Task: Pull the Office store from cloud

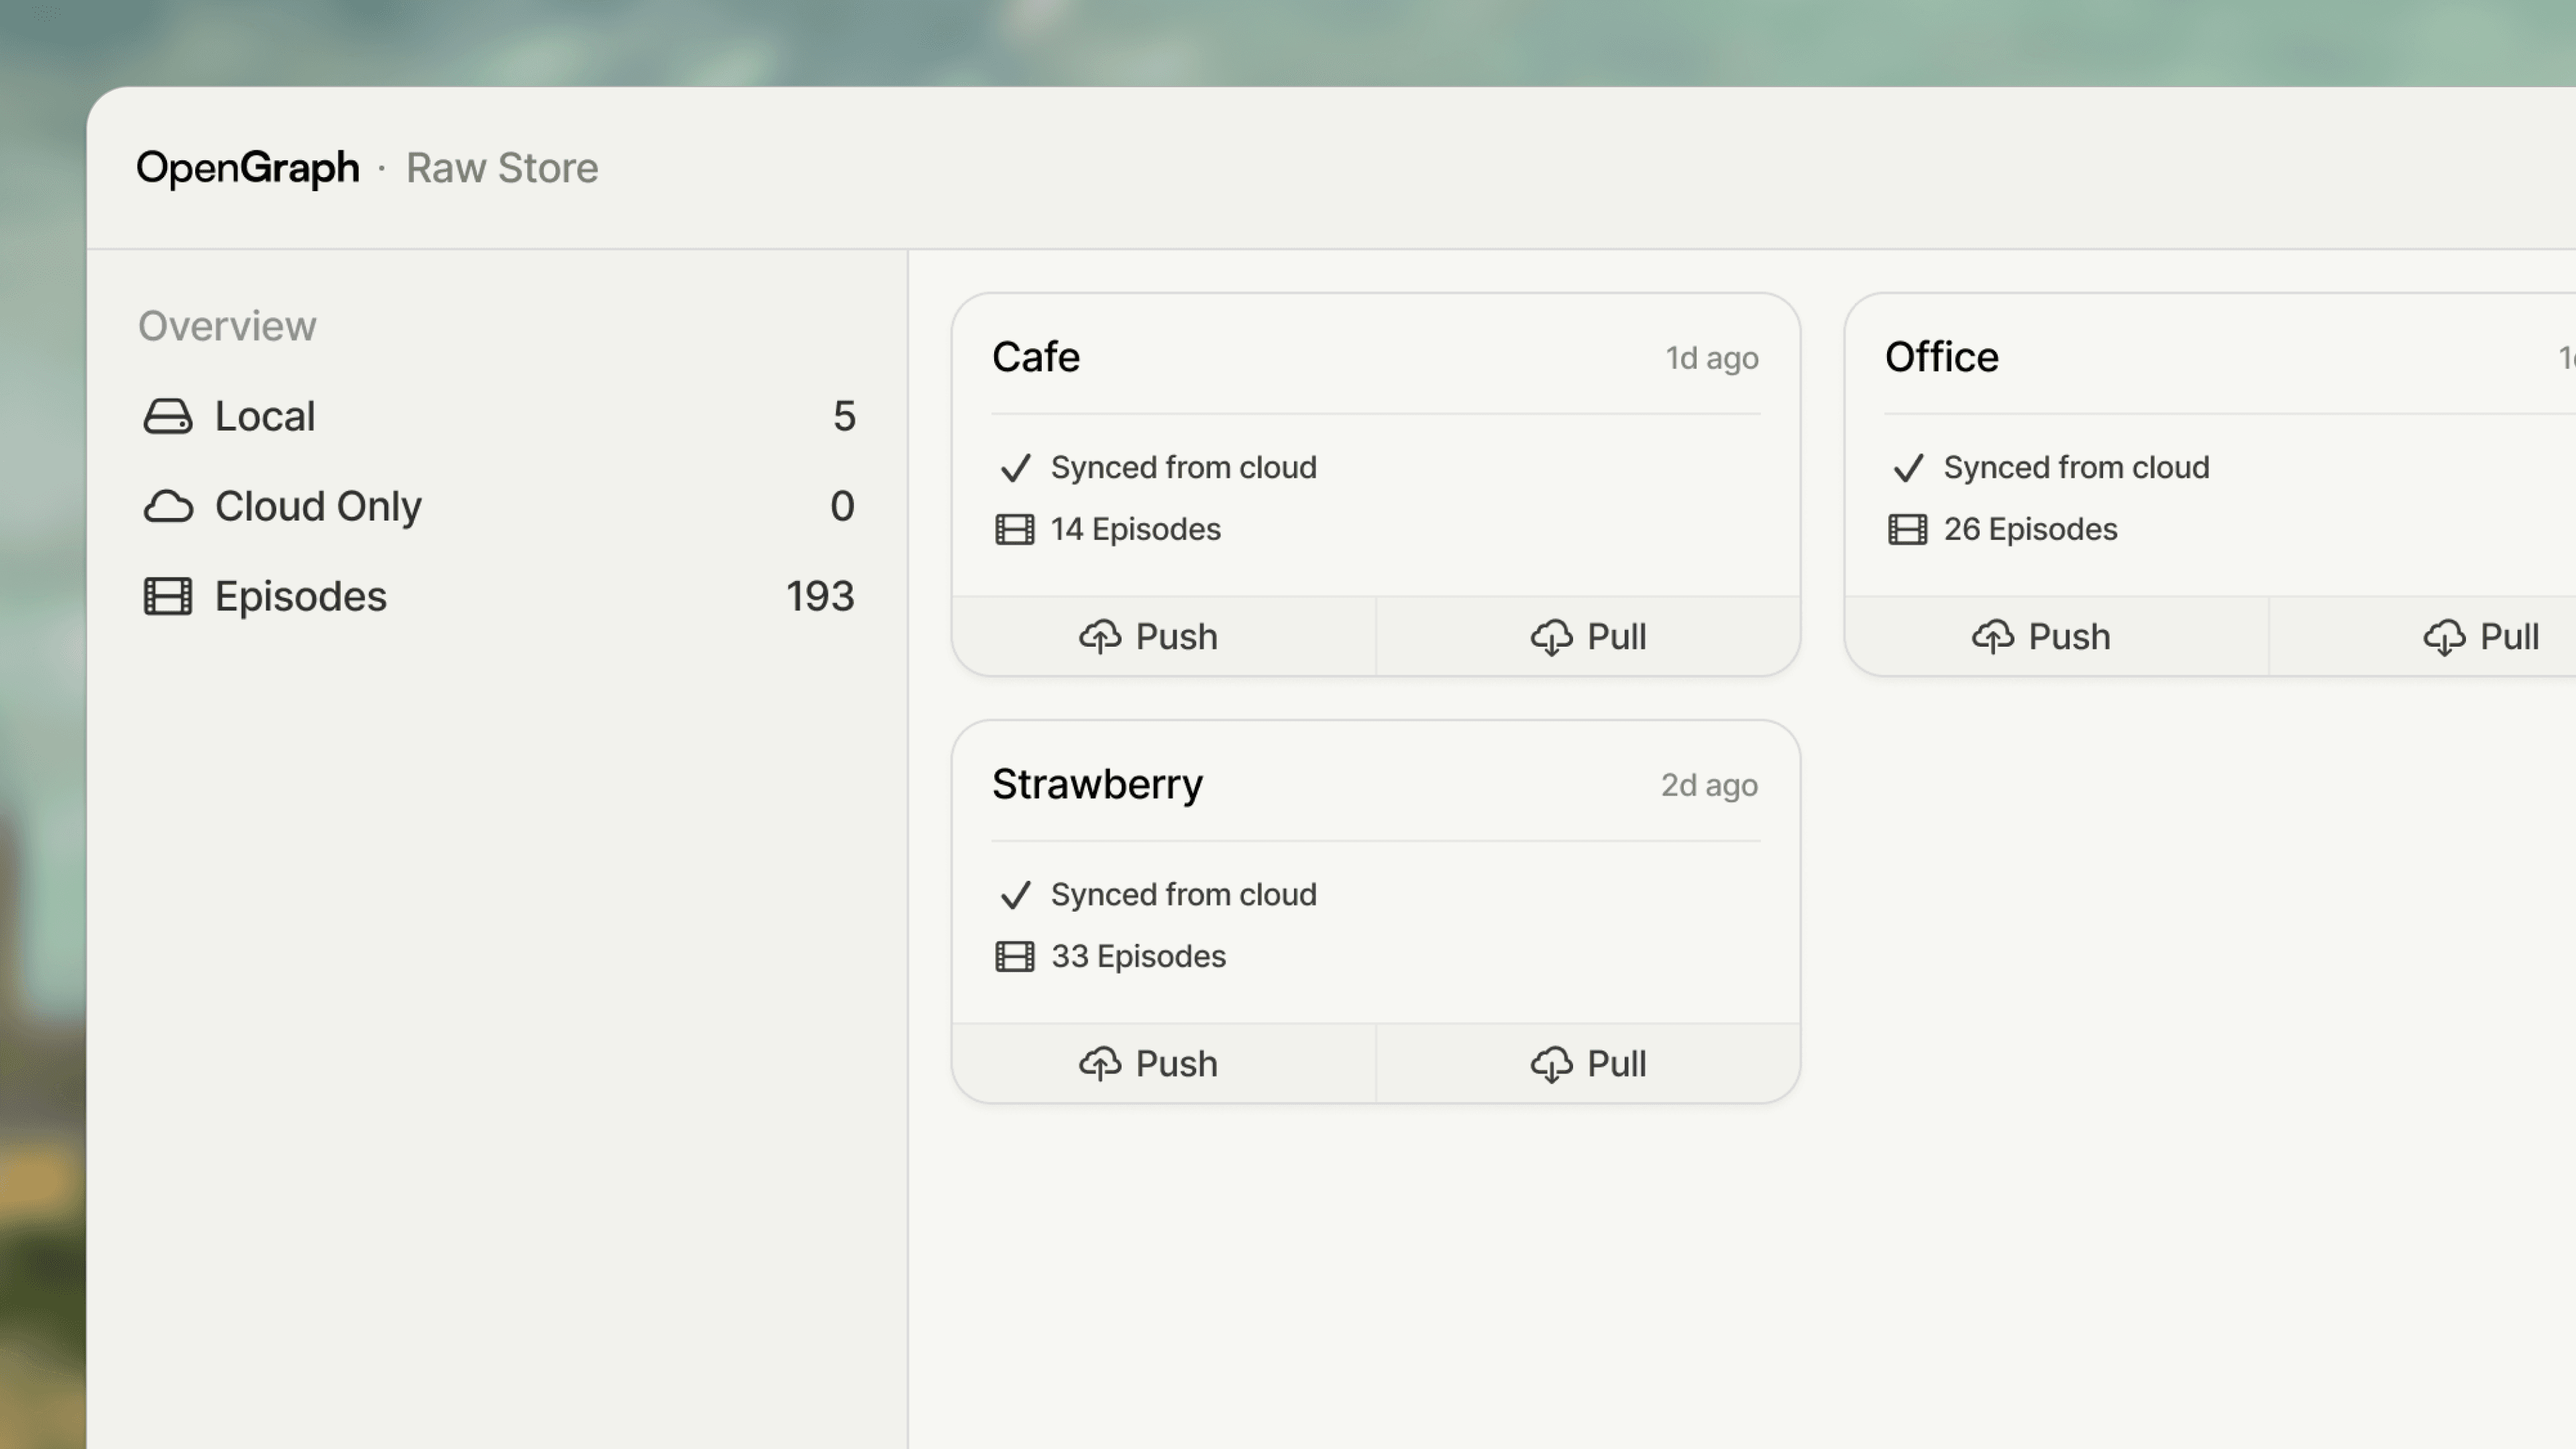Action: pyautogui.click(x=2481, y=637)
